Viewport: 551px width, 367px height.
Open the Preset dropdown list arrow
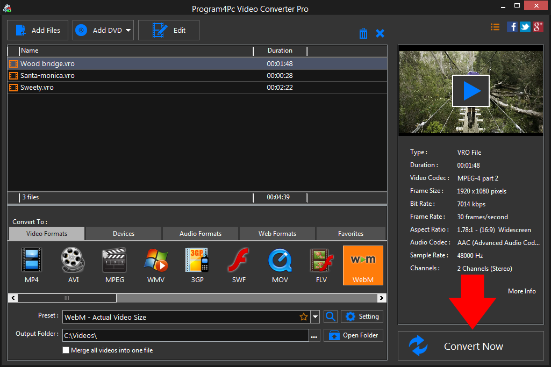(x=316, y=317)
